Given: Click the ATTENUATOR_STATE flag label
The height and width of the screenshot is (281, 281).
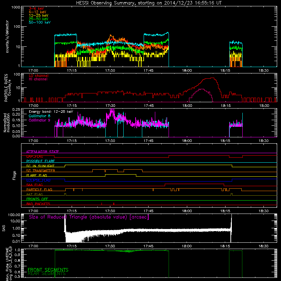Looking at the screenshot, I should [43, 152].
